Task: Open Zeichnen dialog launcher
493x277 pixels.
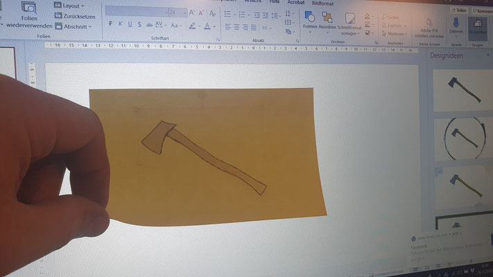Action: tap(377, 42)
